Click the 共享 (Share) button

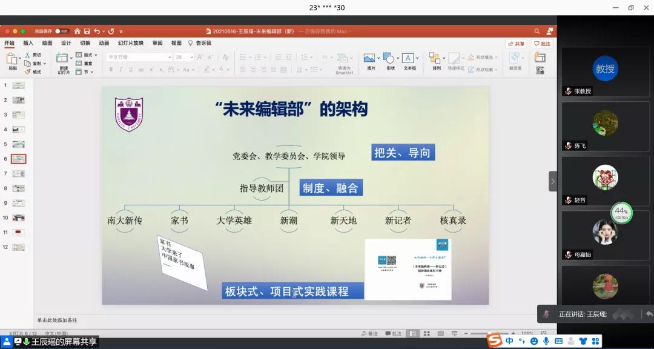pos(515,43)
